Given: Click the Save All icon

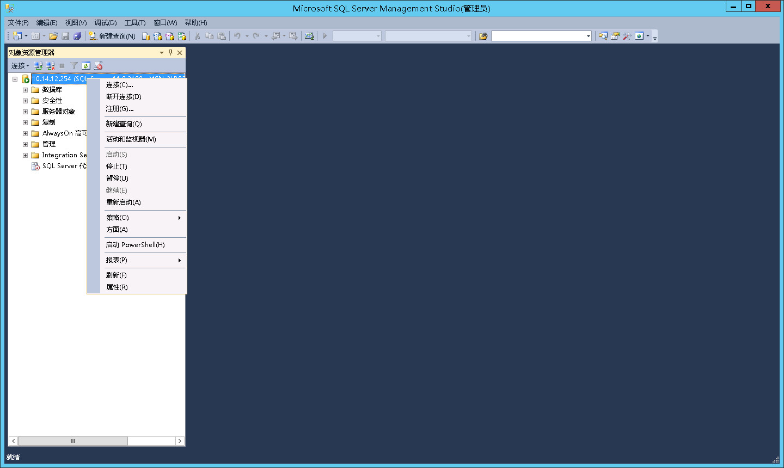Looking at the screenshot, I should tap(77, 36).
